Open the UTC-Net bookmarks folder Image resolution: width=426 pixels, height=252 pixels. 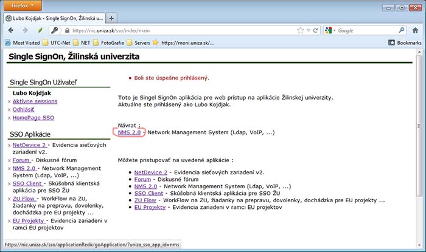pyautogui.click(x=57, y=43)
